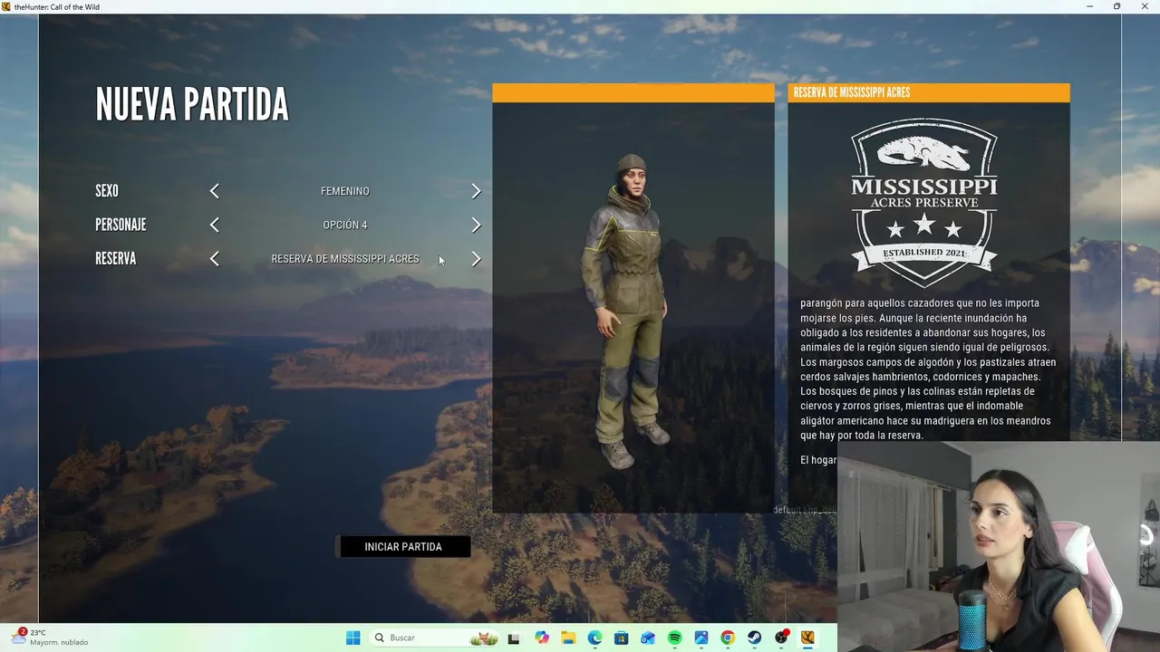Screen dimensions: 1160x652
Task: Select next Sexo option with right arrow
Action: pyautogui.click(x=476, y=191)
